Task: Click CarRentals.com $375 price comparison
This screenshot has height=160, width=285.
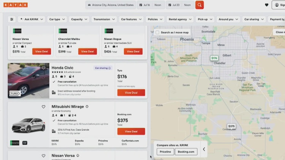Action: click(130, 143)
